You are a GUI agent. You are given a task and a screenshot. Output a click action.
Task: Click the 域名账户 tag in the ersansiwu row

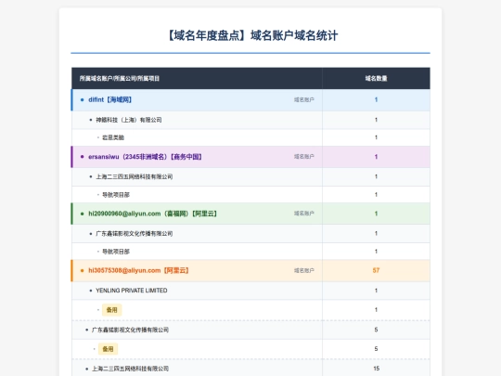[304, 157]
